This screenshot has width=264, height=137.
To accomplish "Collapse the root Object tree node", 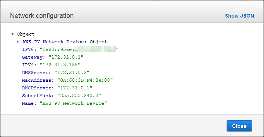I will pos(12,34).
